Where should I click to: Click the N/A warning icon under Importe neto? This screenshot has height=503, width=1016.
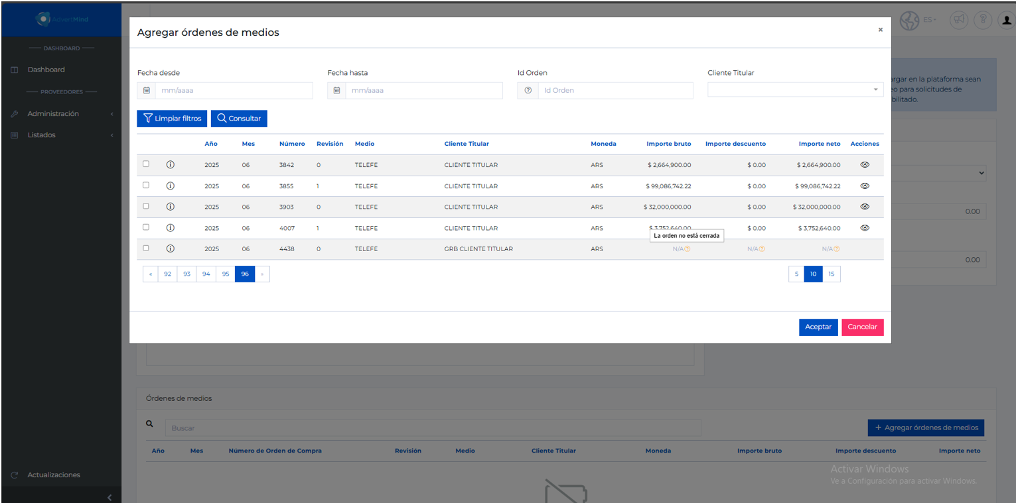point(837,249)
